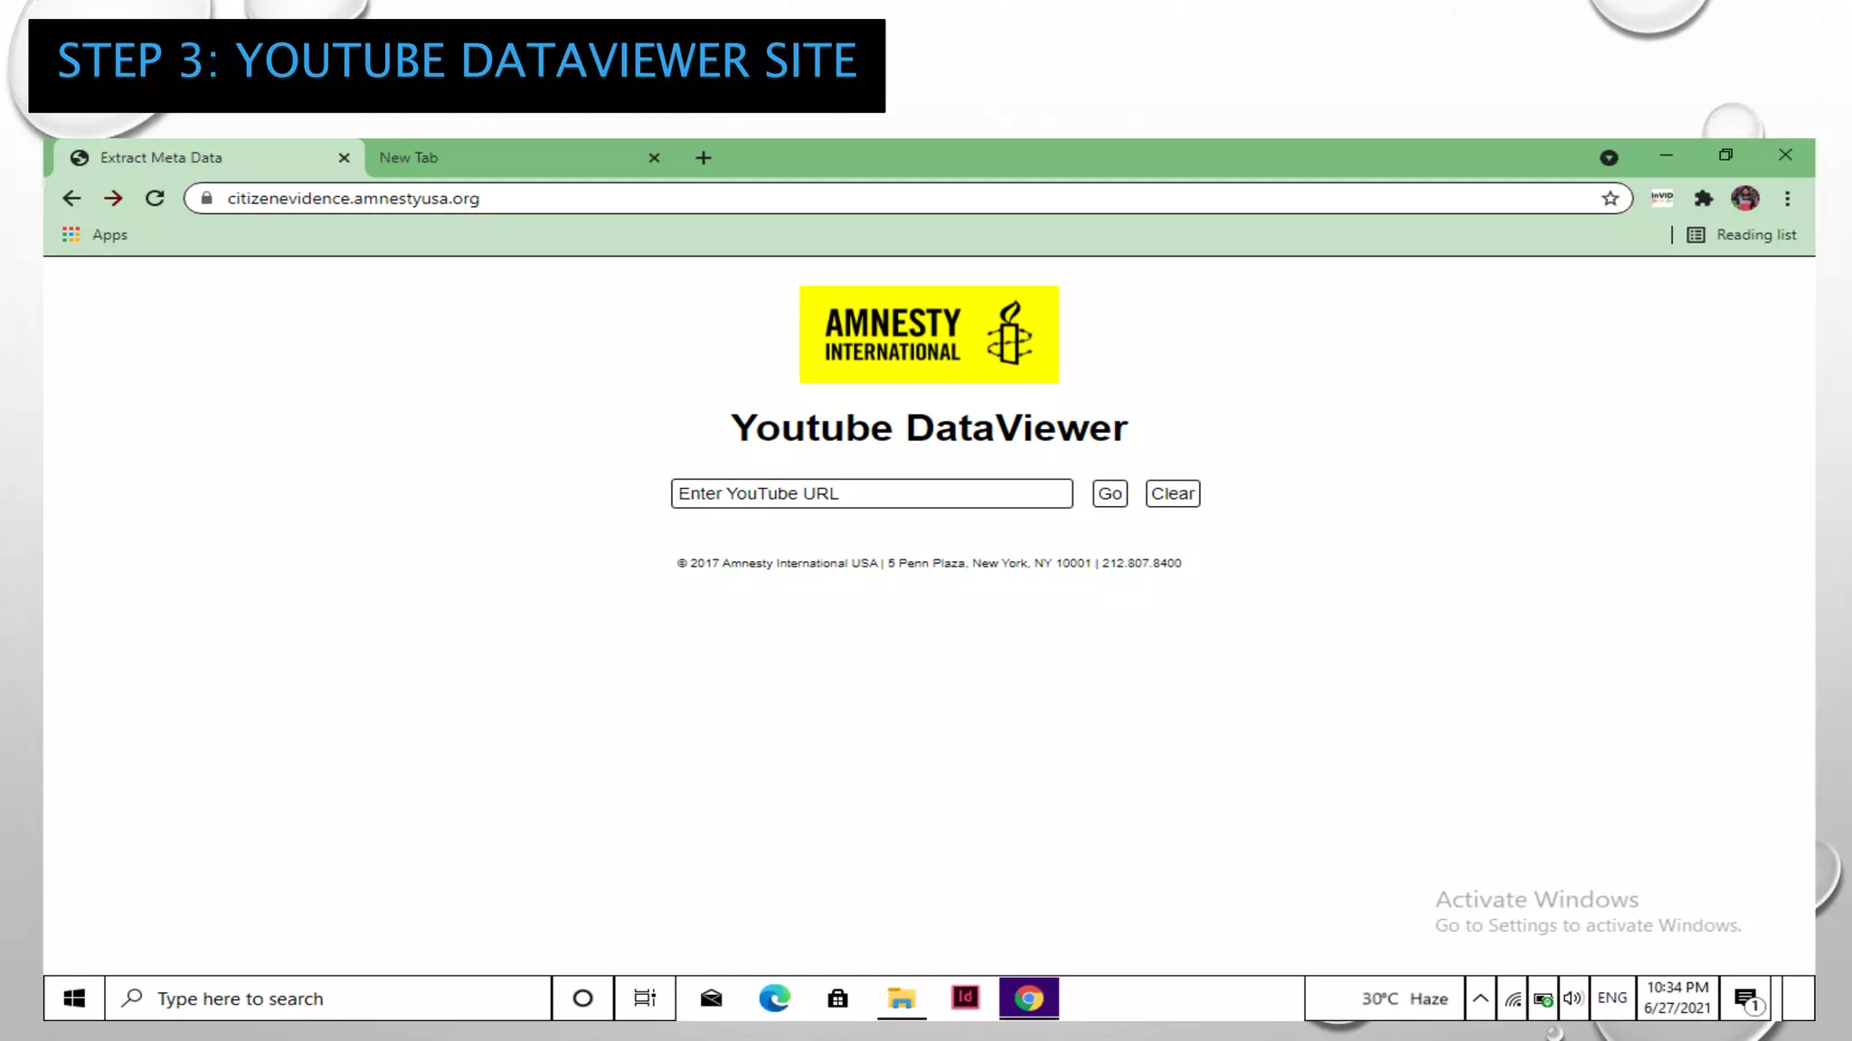The image size is (1852, 1041).
Task: Expand the tab search dropdown arrow
Action: [x=1609, y=158]
